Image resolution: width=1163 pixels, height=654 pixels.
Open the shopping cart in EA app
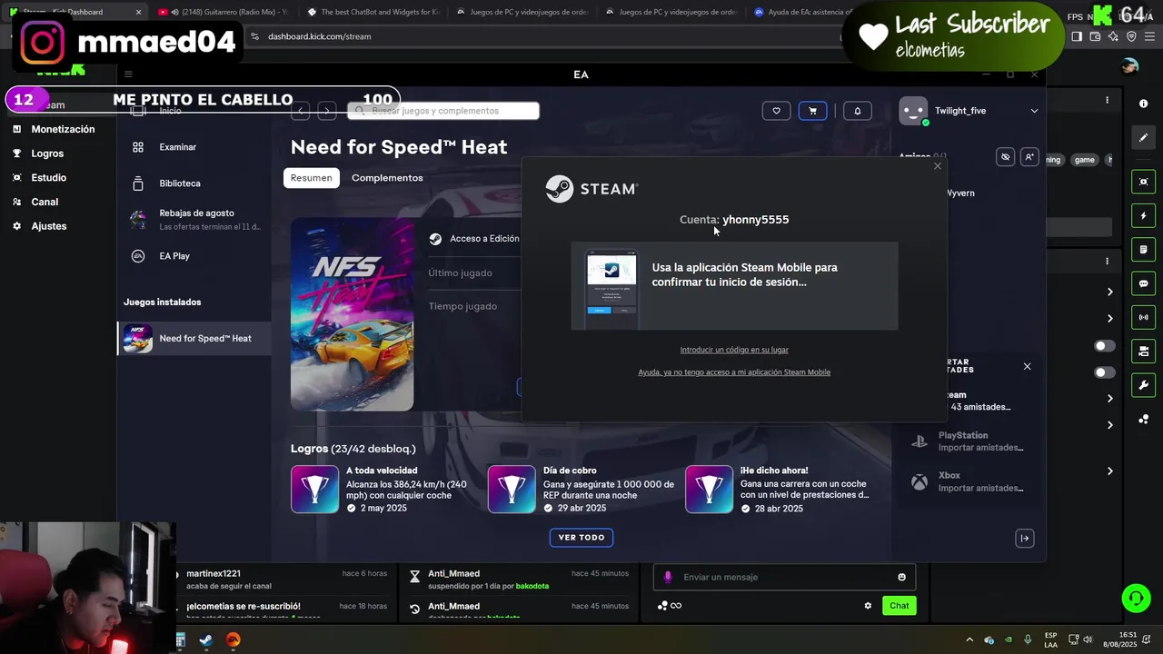pos(812,111)
